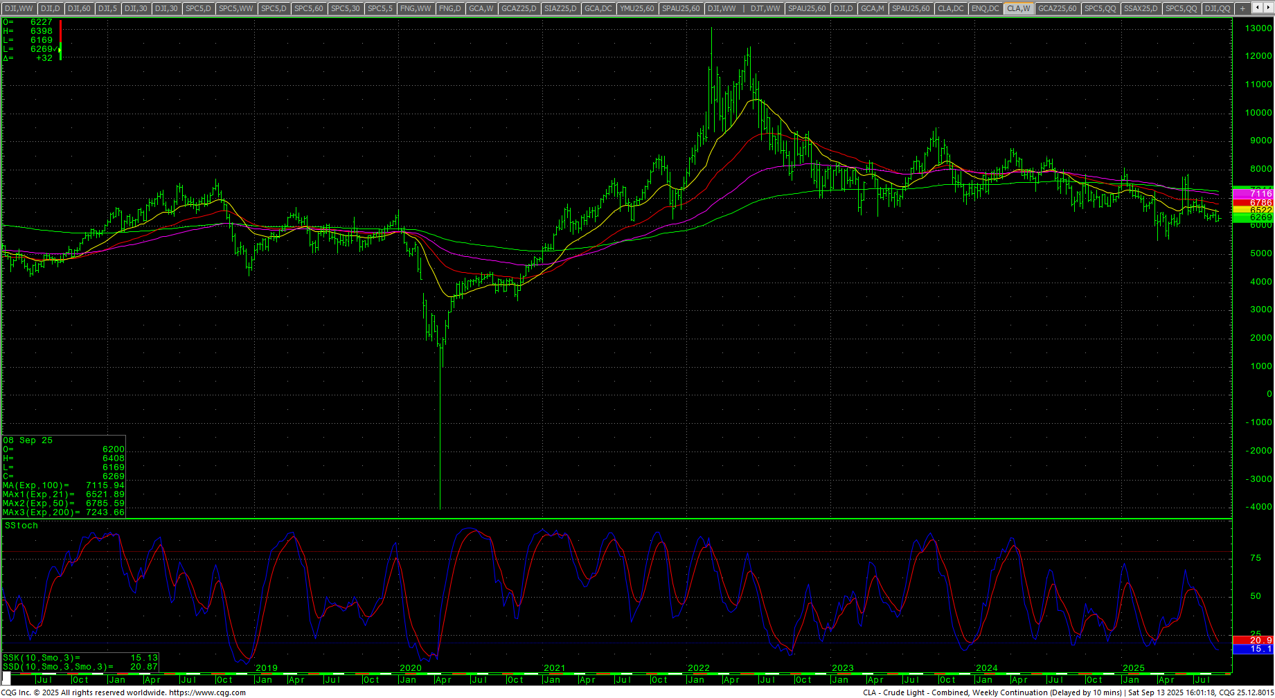This screenshot has height=698, width=1275.
Task: Click the SStoch study title label
Action: [x=21, y=526]
